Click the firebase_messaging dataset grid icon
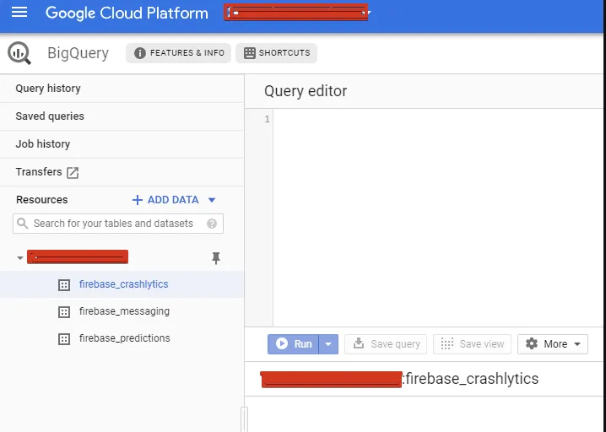The image size is (606, 432). [x=63, y=312]
